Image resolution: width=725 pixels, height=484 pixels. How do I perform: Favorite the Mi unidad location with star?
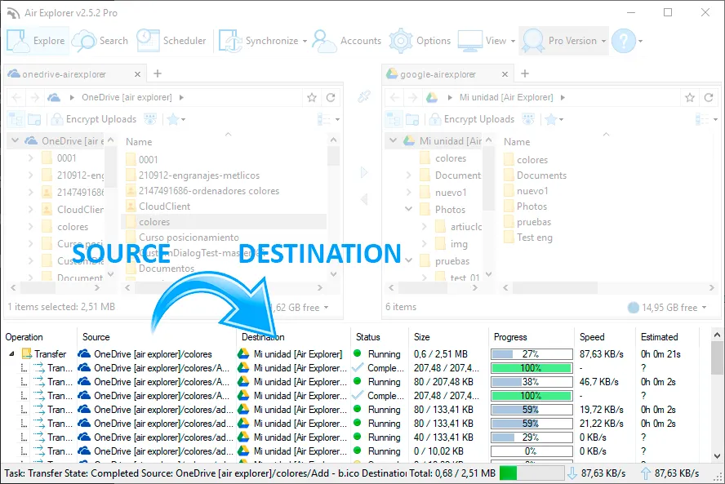[x=690, y=98]
